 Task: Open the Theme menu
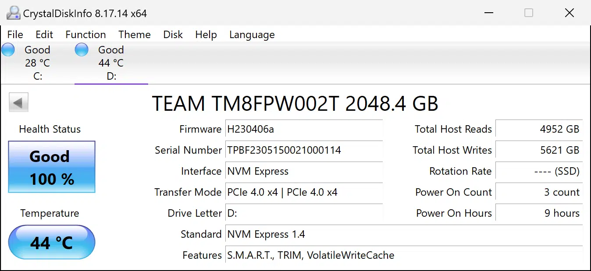point(135,35)
